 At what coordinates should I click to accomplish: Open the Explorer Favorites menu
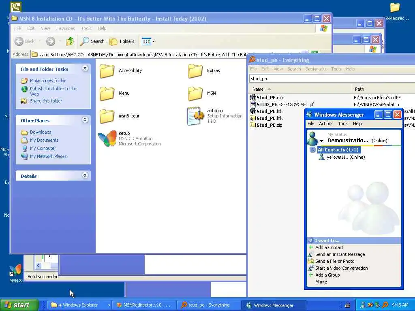click(65, 28)
